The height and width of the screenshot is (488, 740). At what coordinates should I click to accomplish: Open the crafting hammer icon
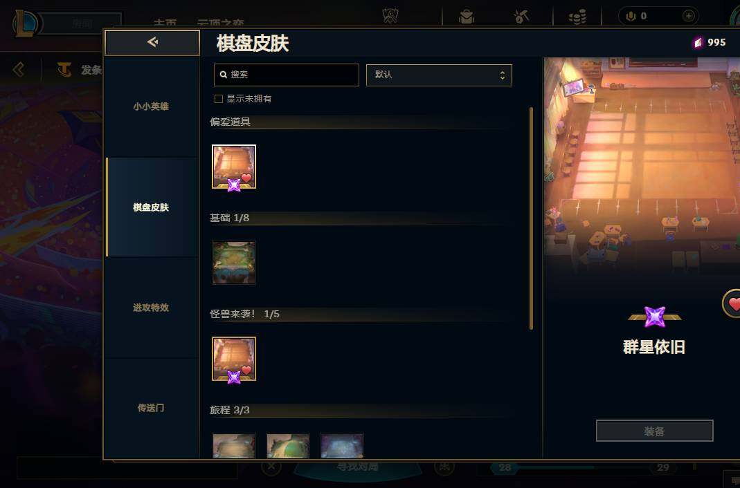(521, 17)
